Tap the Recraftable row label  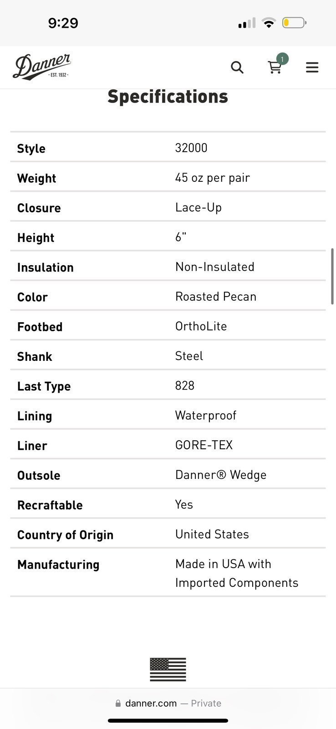pos(50,505)
